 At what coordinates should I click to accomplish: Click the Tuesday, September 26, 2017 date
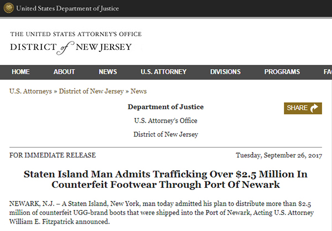pos(278,155)
